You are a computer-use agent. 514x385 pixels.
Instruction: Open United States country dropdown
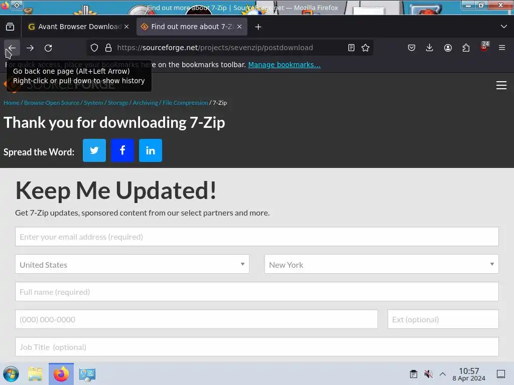[x=132, y=264]
